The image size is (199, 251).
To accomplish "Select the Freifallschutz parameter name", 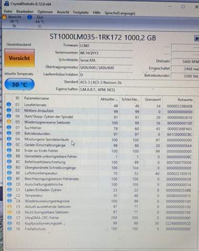I will (x=35, y=229).
